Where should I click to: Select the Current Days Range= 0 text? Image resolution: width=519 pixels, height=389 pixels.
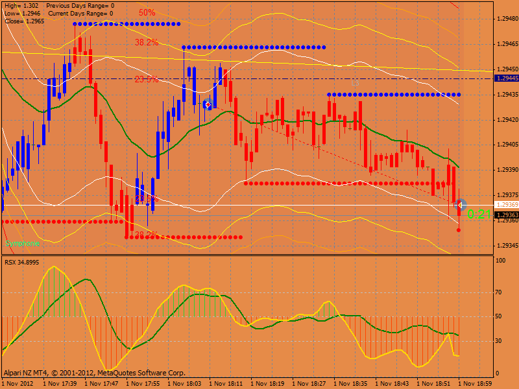(80, 14)
